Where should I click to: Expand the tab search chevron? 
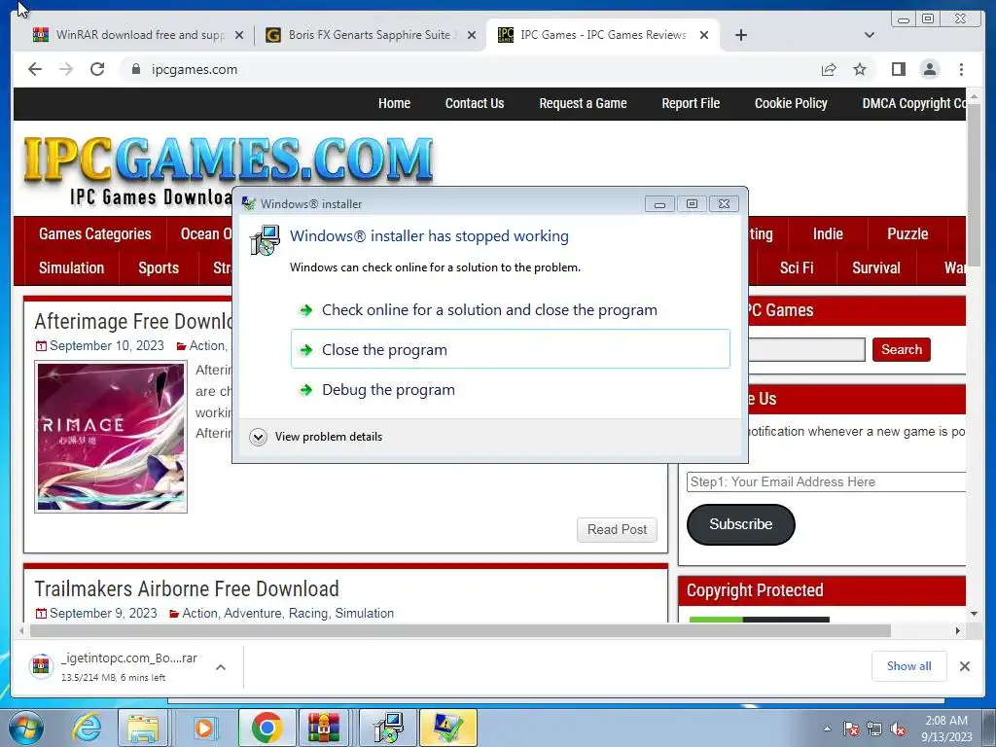870,35
